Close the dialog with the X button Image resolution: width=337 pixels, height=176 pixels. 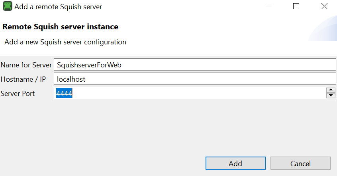pos(324,6)
